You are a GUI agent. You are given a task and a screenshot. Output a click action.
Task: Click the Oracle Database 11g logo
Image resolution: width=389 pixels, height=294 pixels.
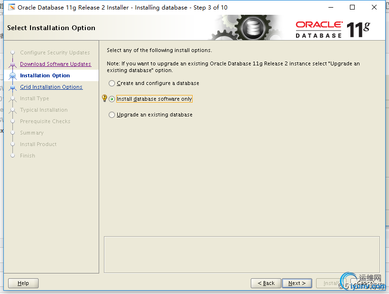[x=333, y=30]
